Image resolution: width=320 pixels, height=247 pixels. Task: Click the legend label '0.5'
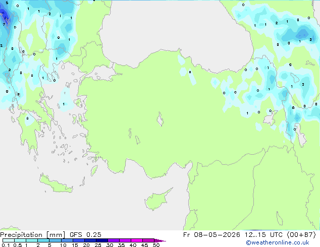(x=17, y=245)
